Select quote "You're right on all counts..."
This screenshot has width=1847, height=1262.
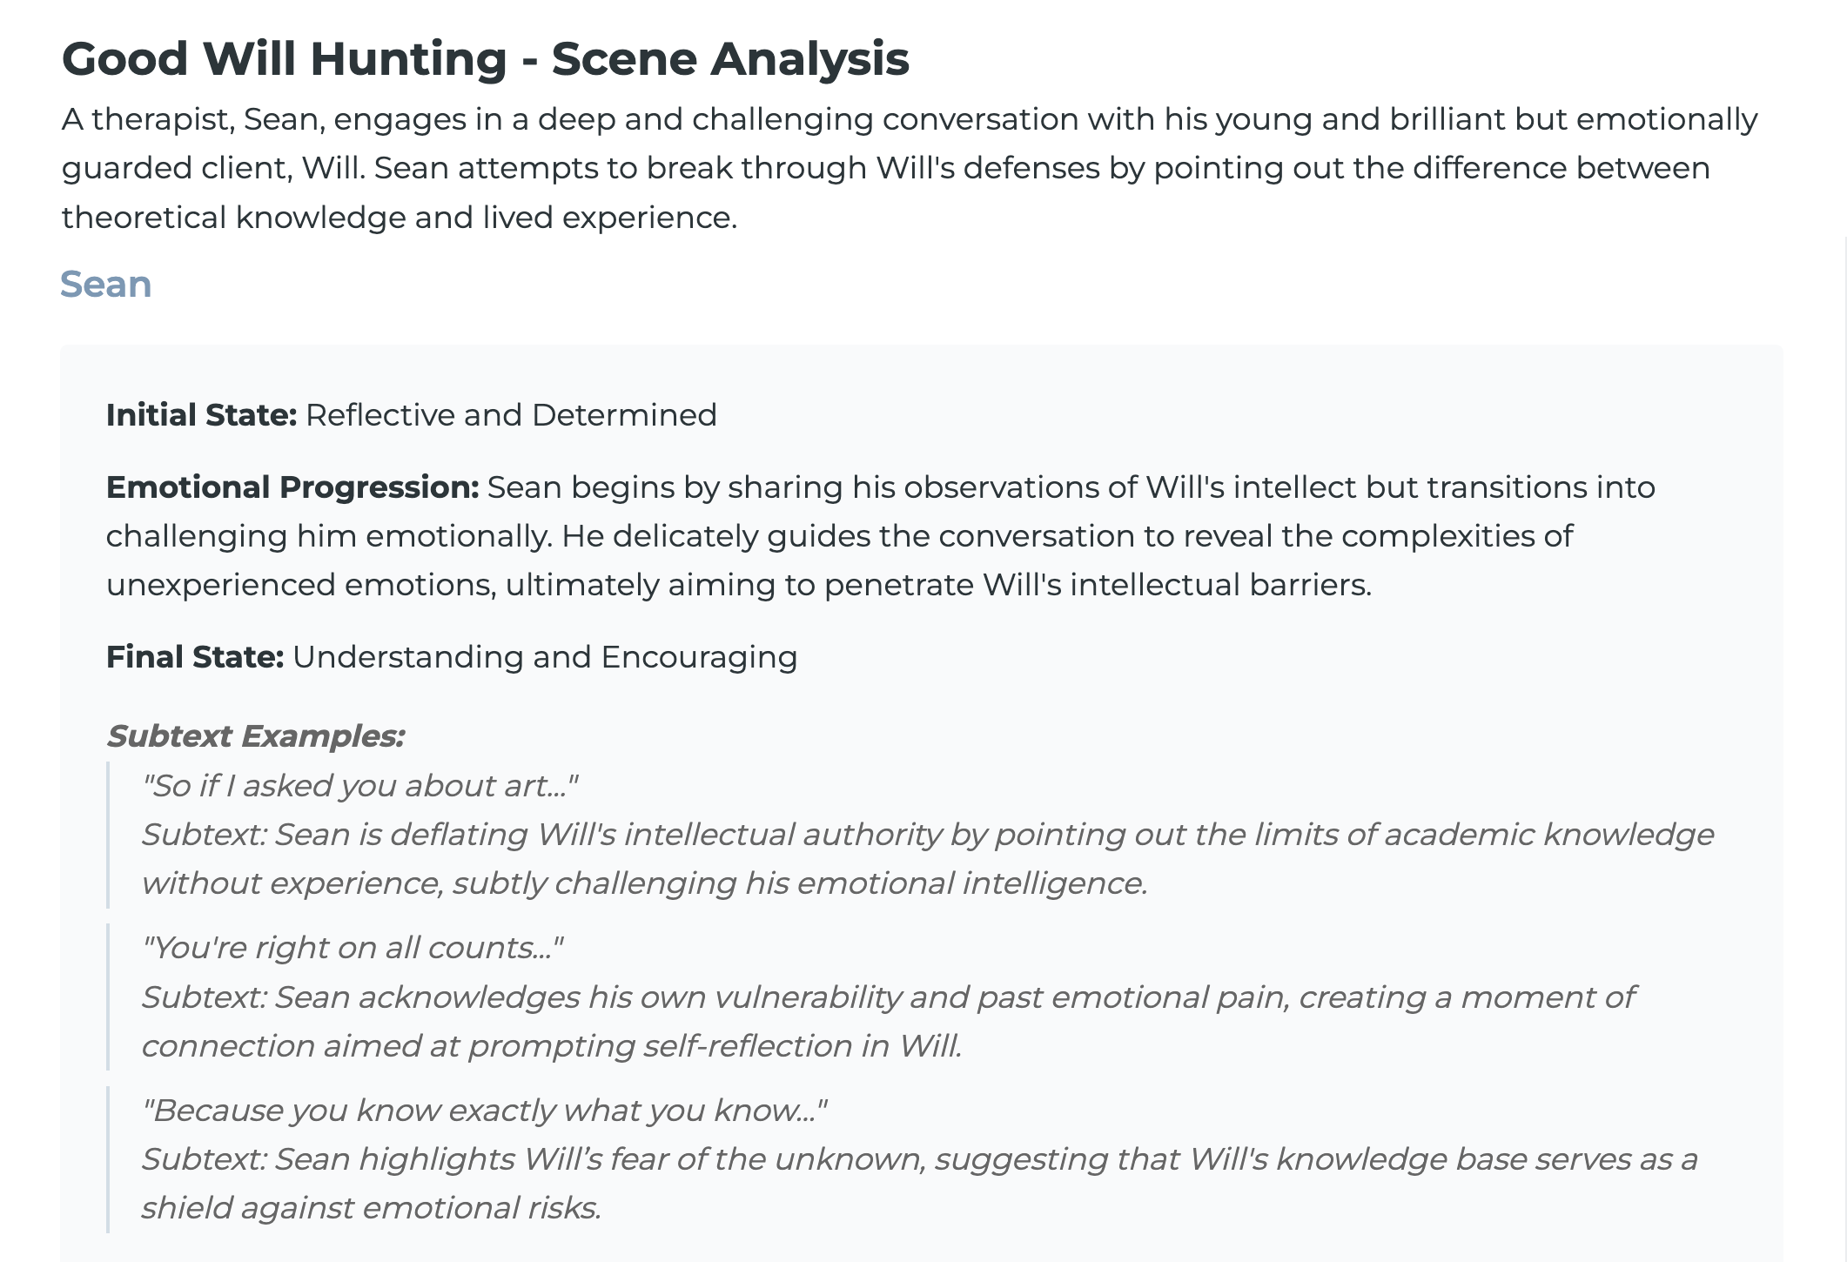click(353, 948)
